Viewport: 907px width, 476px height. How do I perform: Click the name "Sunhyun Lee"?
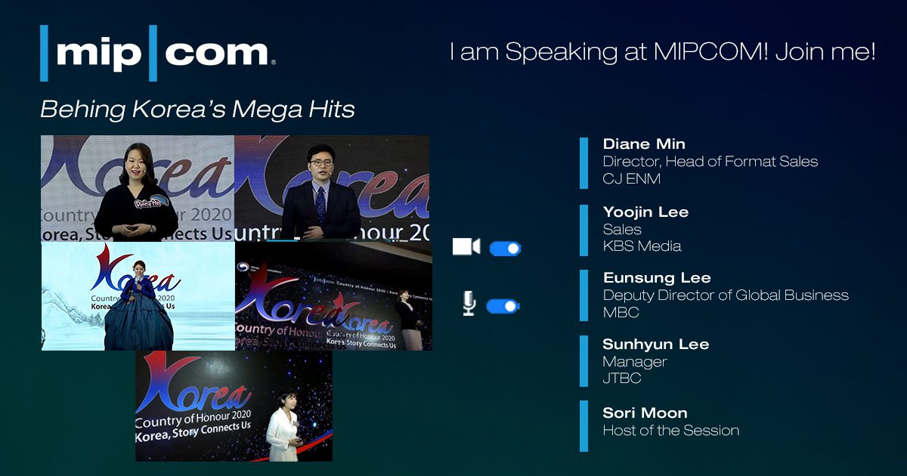pyautogui.click(x=656, y=345)
